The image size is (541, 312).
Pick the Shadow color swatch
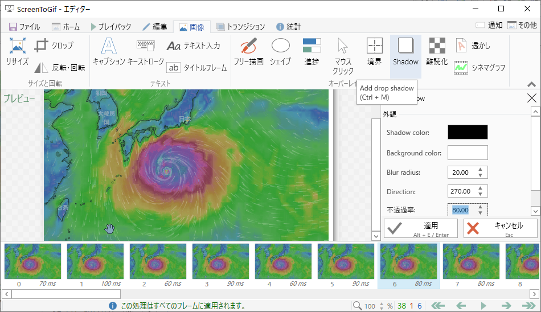468,132
